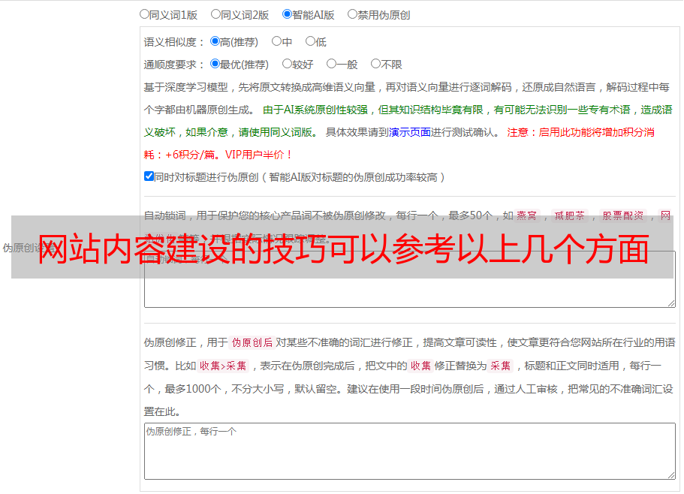Set 语义相似度 to 高(推荐)
This screenshot has width=684, height=494.
[x=215, y=41]
